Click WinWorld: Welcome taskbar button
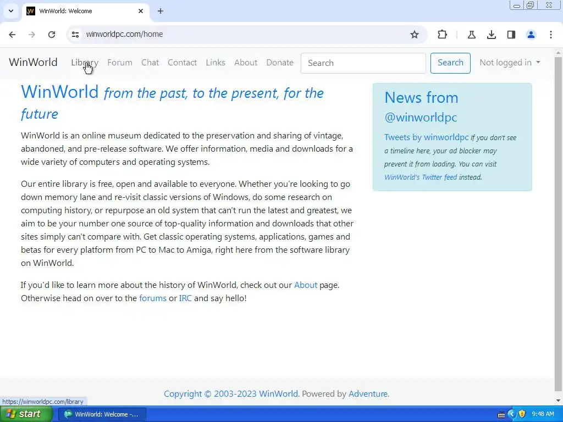 click(x=102, y=414)
